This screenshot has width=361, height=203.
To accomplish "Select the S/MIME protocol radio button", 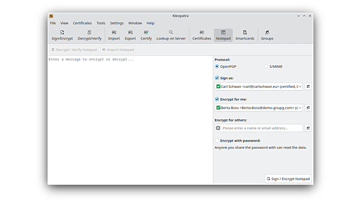I will click(266, 66).
